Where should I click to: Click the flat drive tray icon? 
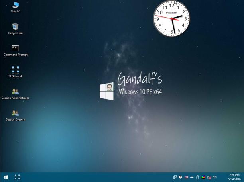[192, 177]
